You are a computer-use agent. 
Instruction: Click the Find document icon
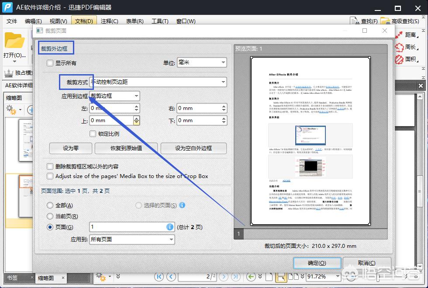click(x=355, y=21)
